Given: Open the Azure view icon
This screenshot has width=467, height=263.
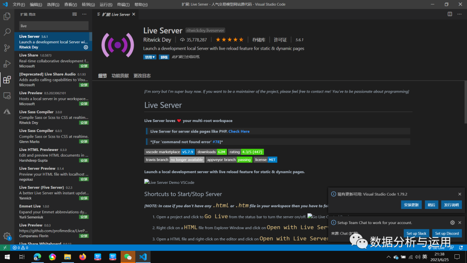Looking at the screenshot, I should [7, 112].
